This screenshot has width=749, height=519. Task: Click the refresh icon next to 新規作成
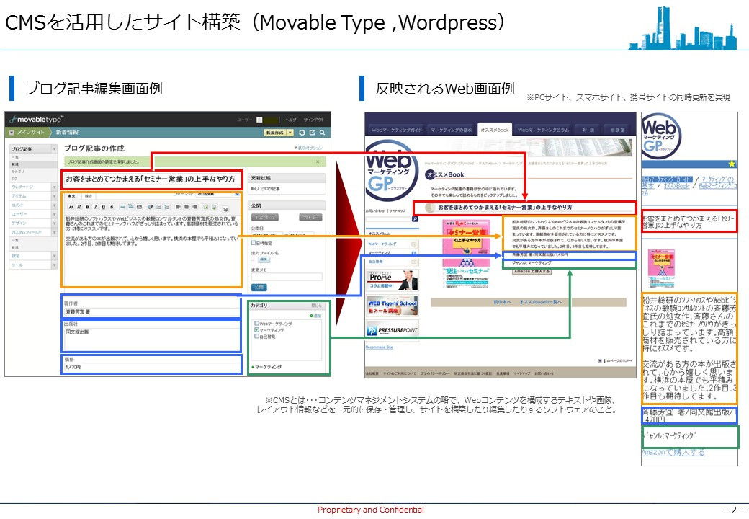[302, 133]
